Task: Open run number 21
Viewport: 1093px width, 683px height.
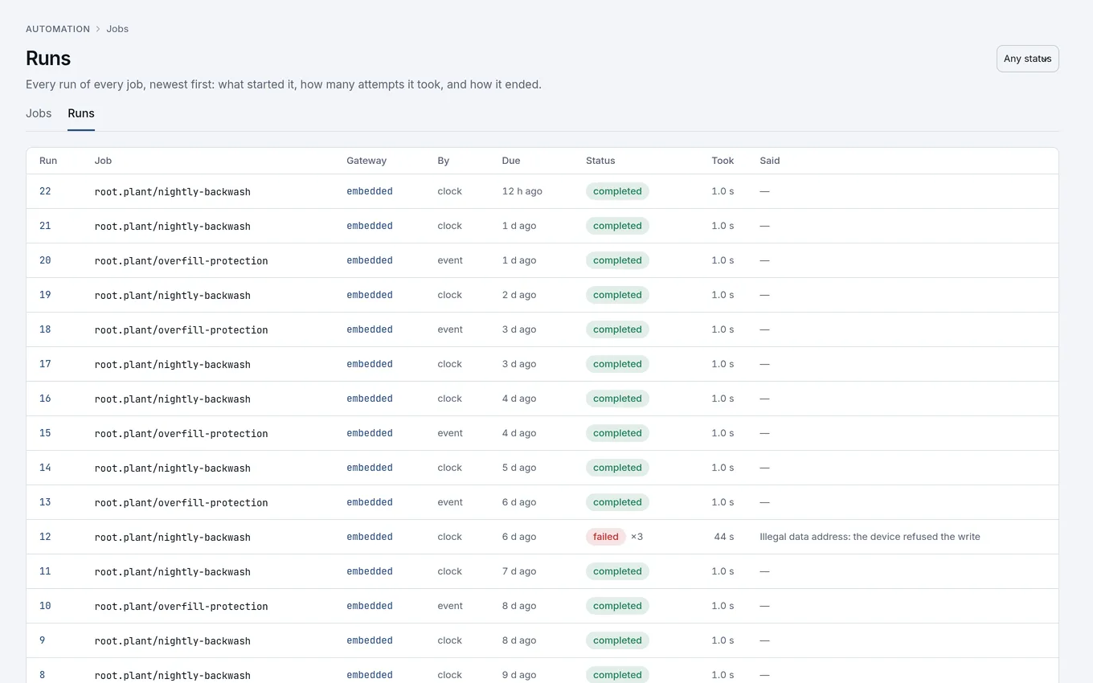Action: 45,226
